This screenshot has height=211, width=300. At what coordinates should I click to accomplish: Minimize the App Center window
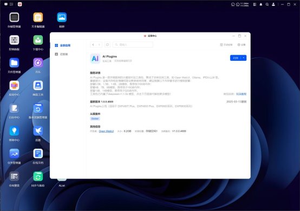233,36
